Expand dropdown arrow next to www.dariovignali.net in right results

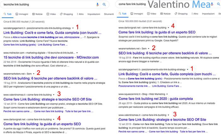pos(168,28)
